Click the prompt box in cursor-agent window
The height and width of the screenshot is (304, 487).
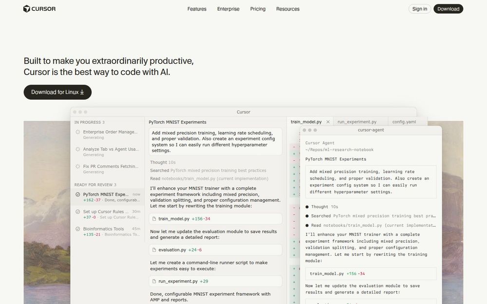[371, 182]
